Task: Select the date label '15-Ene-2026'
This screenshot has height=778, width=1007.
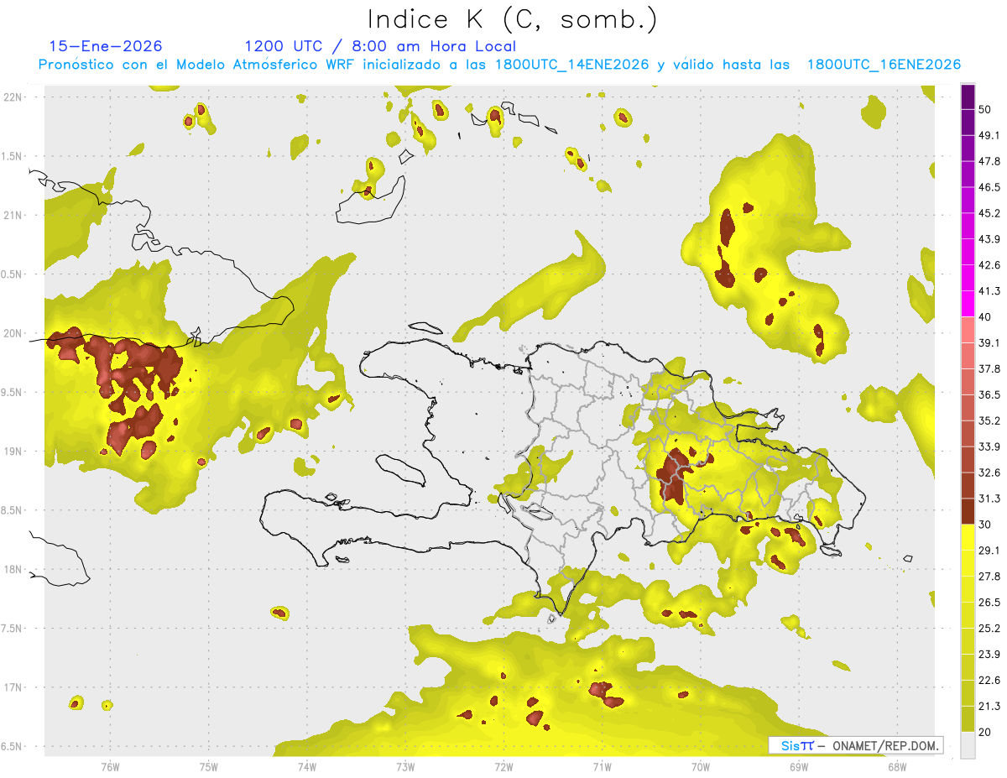Action: coord(106,46)
